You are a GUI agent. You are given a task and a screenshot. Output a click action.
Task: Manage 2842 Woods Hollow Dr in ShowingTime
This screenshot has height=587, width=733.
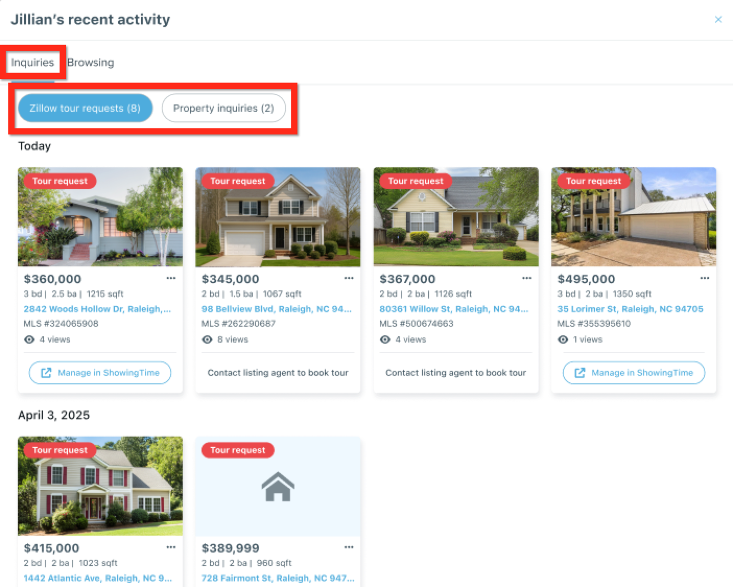click(100, 373)
